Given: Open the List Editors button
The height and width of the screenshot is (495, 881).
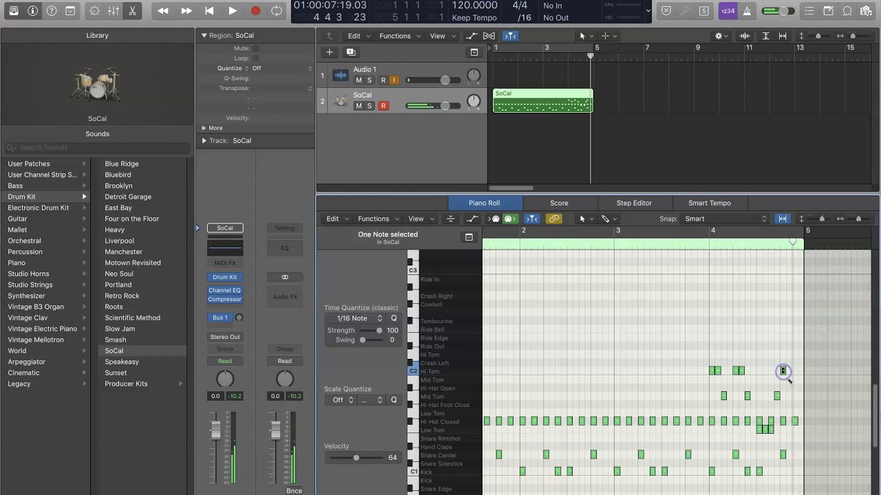Looking at the screenshot, I should 809,11.
